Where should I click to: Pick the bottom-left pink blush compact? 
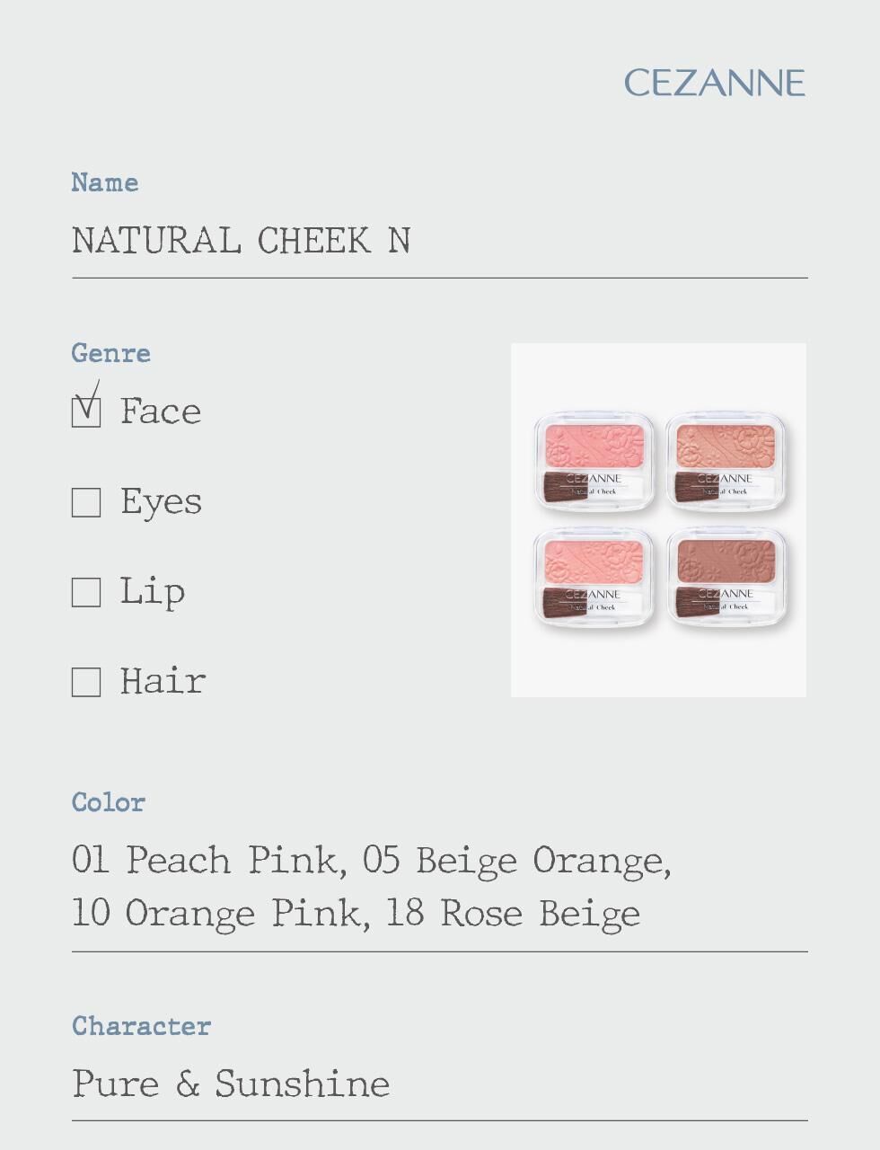pyautogui.click(x=594, y=577)
